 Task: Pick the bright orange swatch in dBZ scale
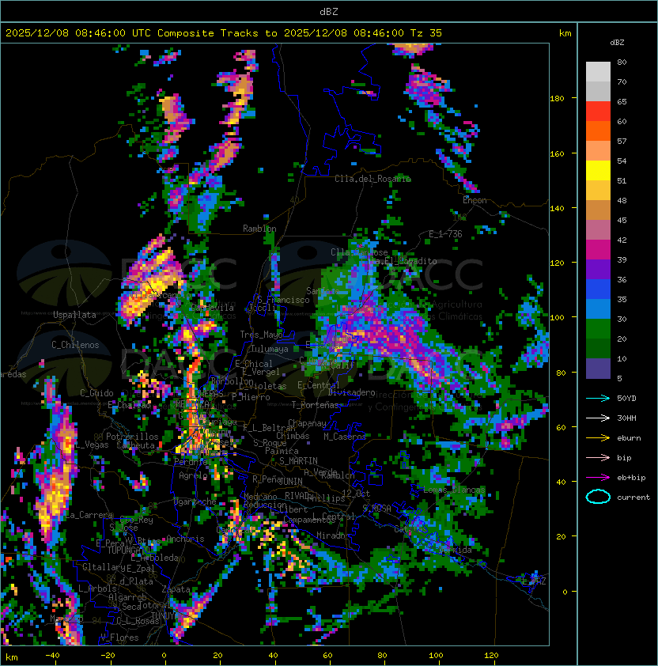(598, 131)
